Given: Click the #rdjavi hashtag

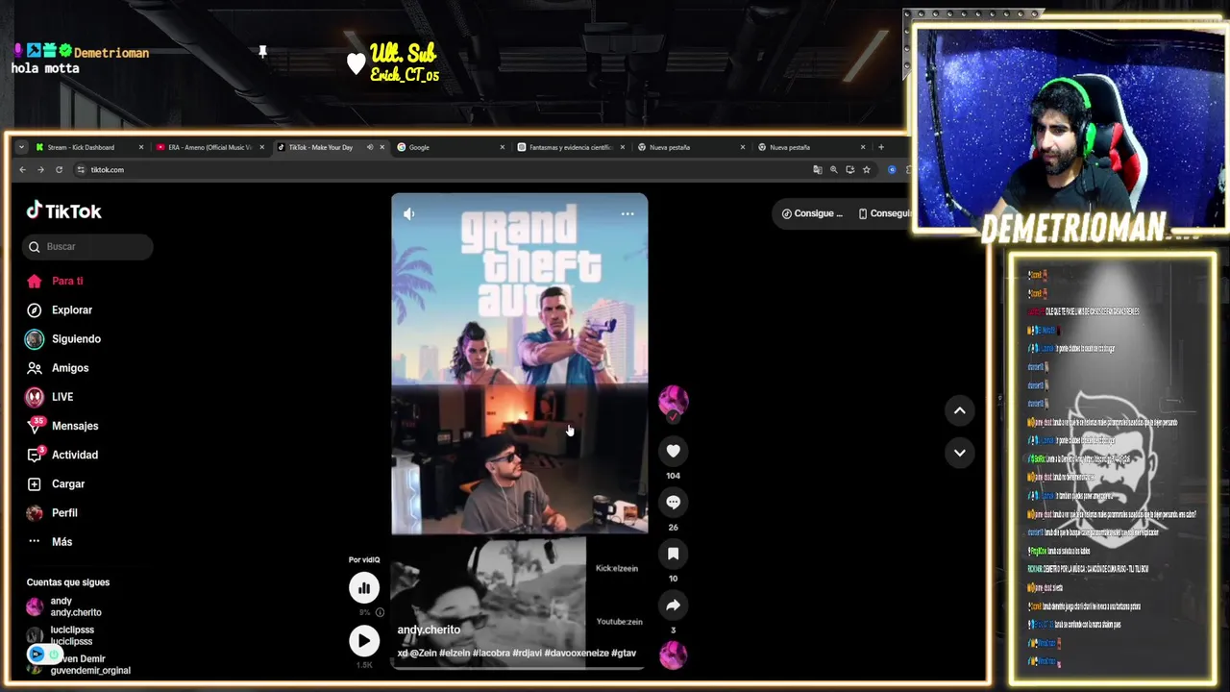Looking at the screenshot, I should point(527,653).
